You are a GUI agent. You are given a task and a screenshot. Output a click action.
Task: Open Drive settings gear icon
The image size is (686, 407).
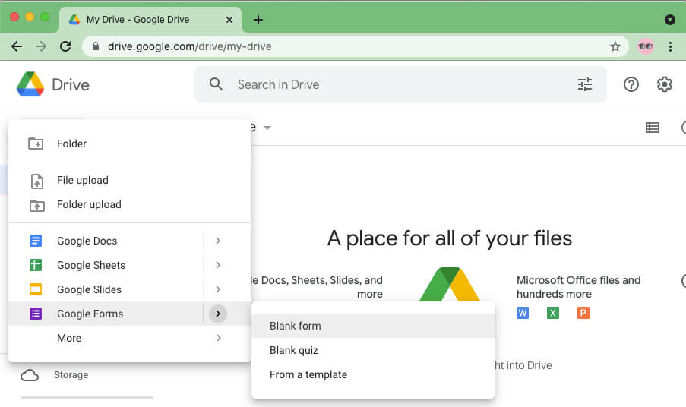[x=664, y=84]
